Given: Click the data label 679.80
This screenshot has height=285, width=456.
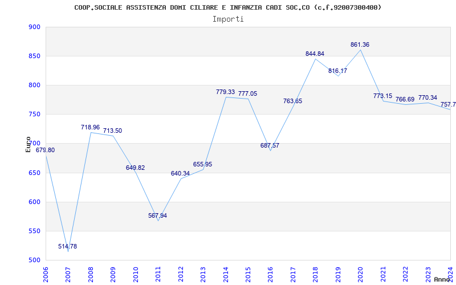Looking at the screenshot, I should tap(45, 150).
